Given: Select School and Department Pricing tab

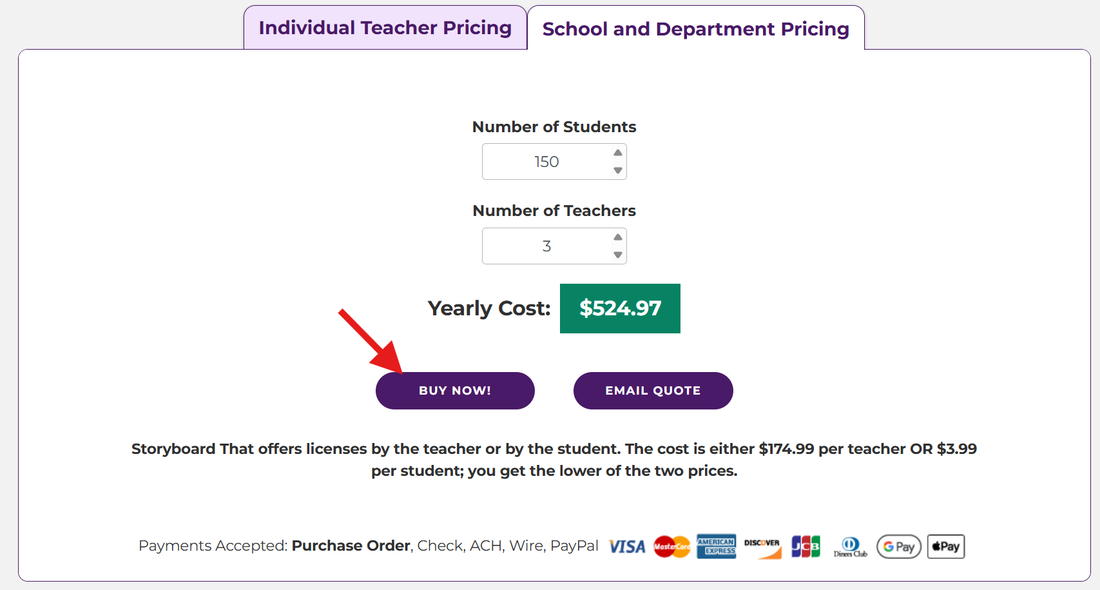Looking at the screenshot, I should click(x=695, y=29).
